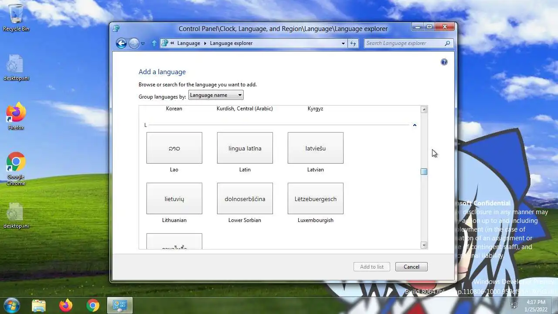Image resolution: width=558 pixels, height=314 pixels.
Task: Launch Chrome from the taskbar
Action: 92,305
